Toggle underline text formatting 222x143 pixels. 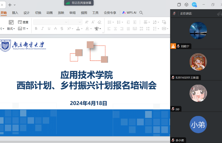point(49,29)
